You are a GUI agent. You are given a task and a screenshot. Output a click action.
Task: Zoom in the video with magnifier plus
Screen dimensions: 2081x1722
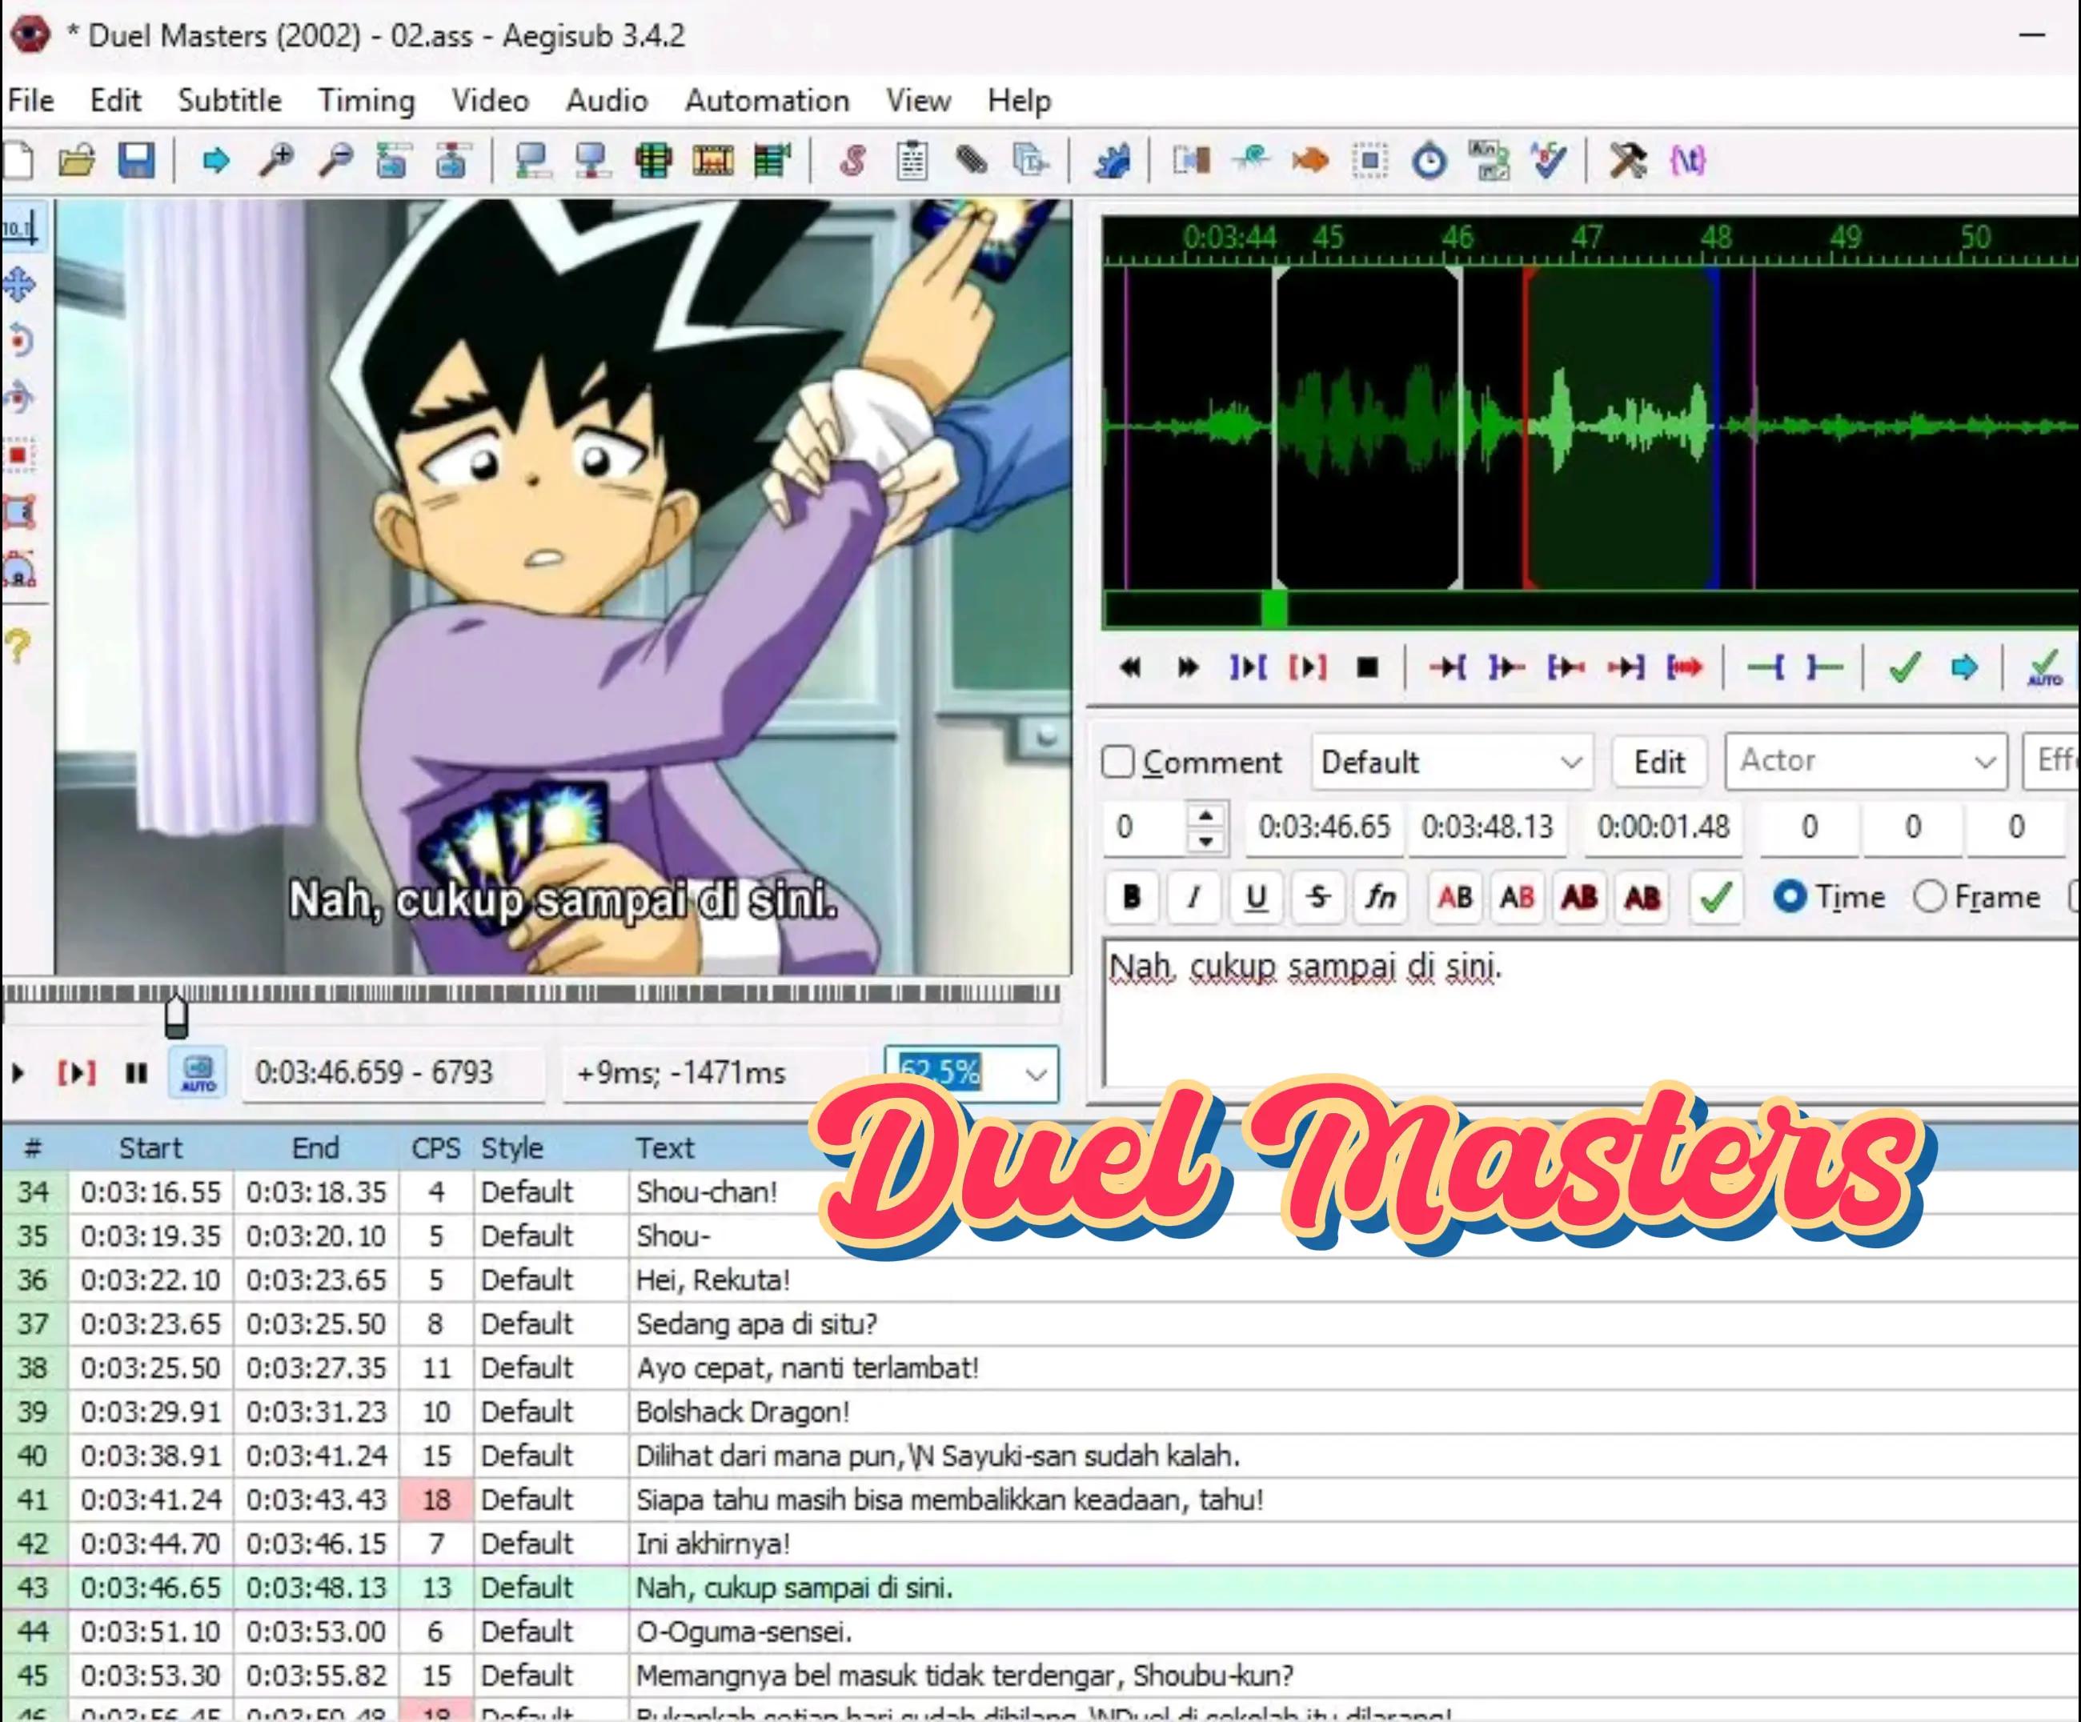275,161
